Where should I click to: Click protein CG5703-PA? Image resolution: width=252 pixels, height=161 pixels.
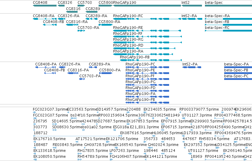(90, 76)
